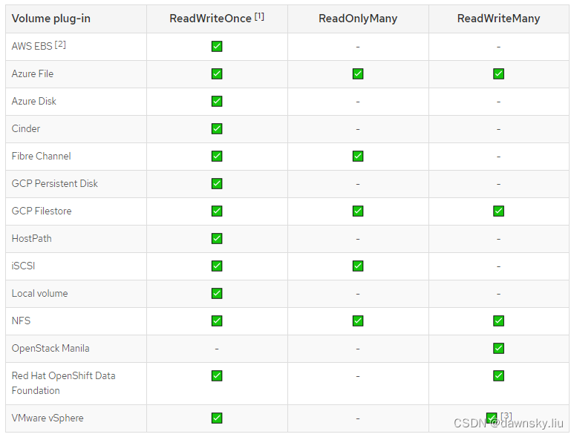Click the iSCSI ReadWriteOnce check mark
The image size is (574, 437).
tap(217, 266)
